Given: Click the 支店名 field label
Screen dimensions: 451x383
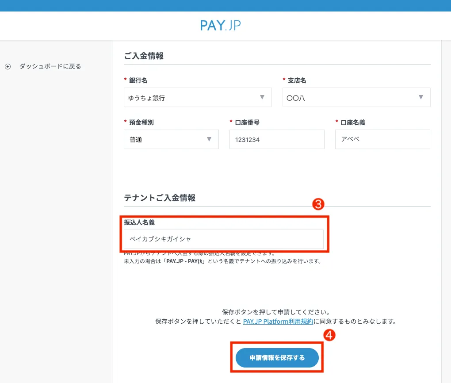Looking at the screenshot, I should [297, 80].
